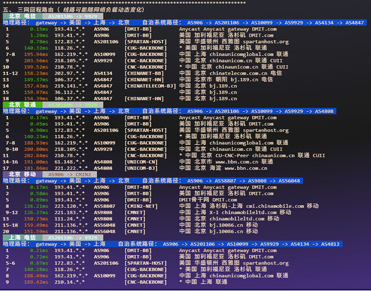Click the 1.29ms latency value
The image size is (371, 291).
click(40, 36)
